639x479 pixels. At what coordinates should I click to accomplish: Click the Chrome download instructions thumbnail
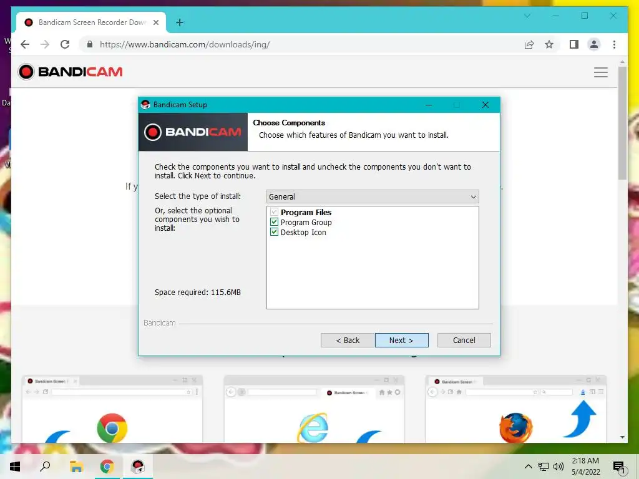click(x=112, y=409)
